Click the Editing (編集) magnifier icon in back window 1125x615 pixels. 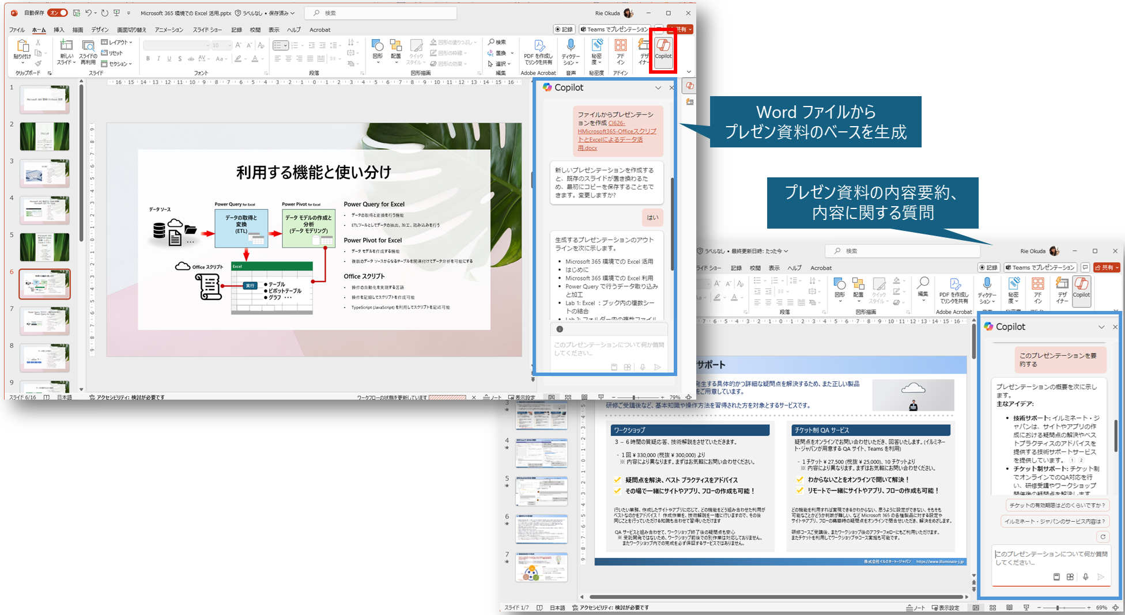tap(923, 282)
